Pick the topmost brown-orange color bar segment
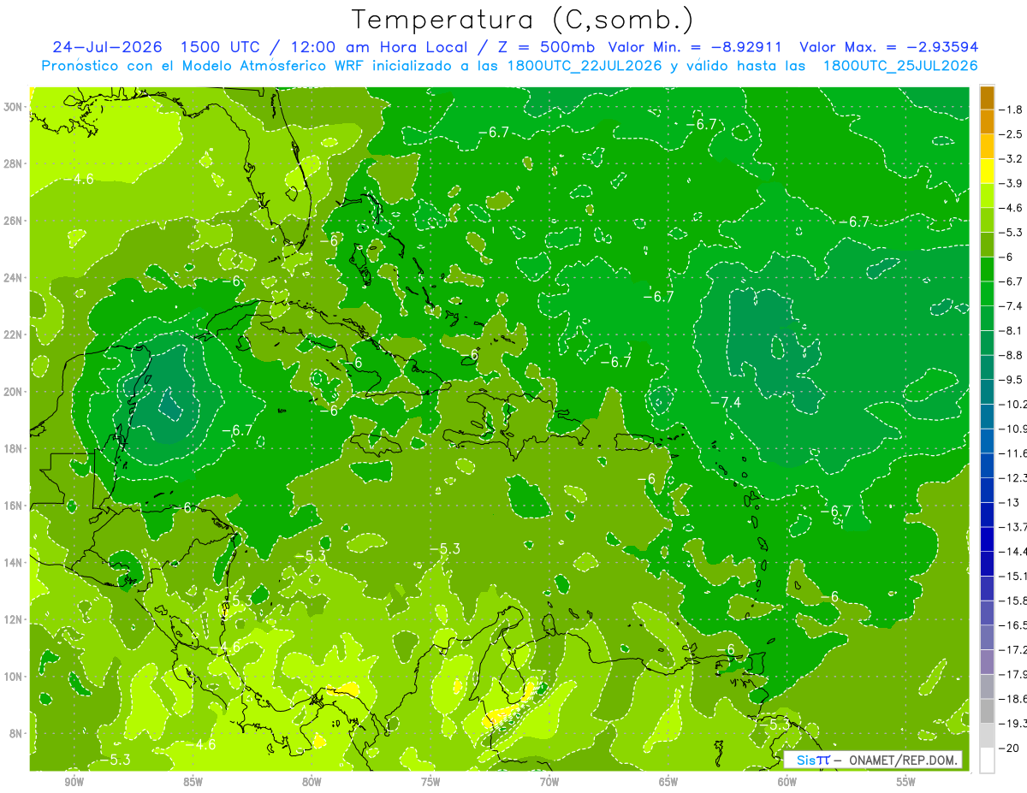The image size is (1027, 793). tap(987, 98)
